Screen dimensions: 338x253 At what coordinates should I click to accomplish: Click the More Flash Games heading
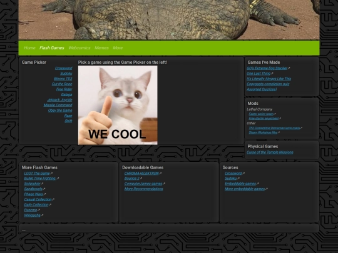[39, 167]
